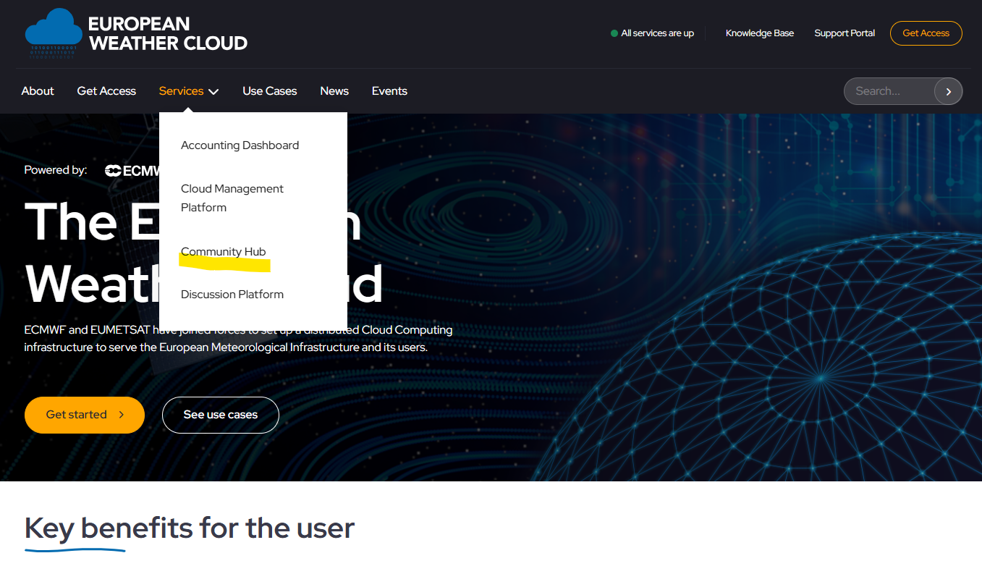This screenshot has height=574, width=982.
Task: Click the Powered by: label
Action: [56, 170]
